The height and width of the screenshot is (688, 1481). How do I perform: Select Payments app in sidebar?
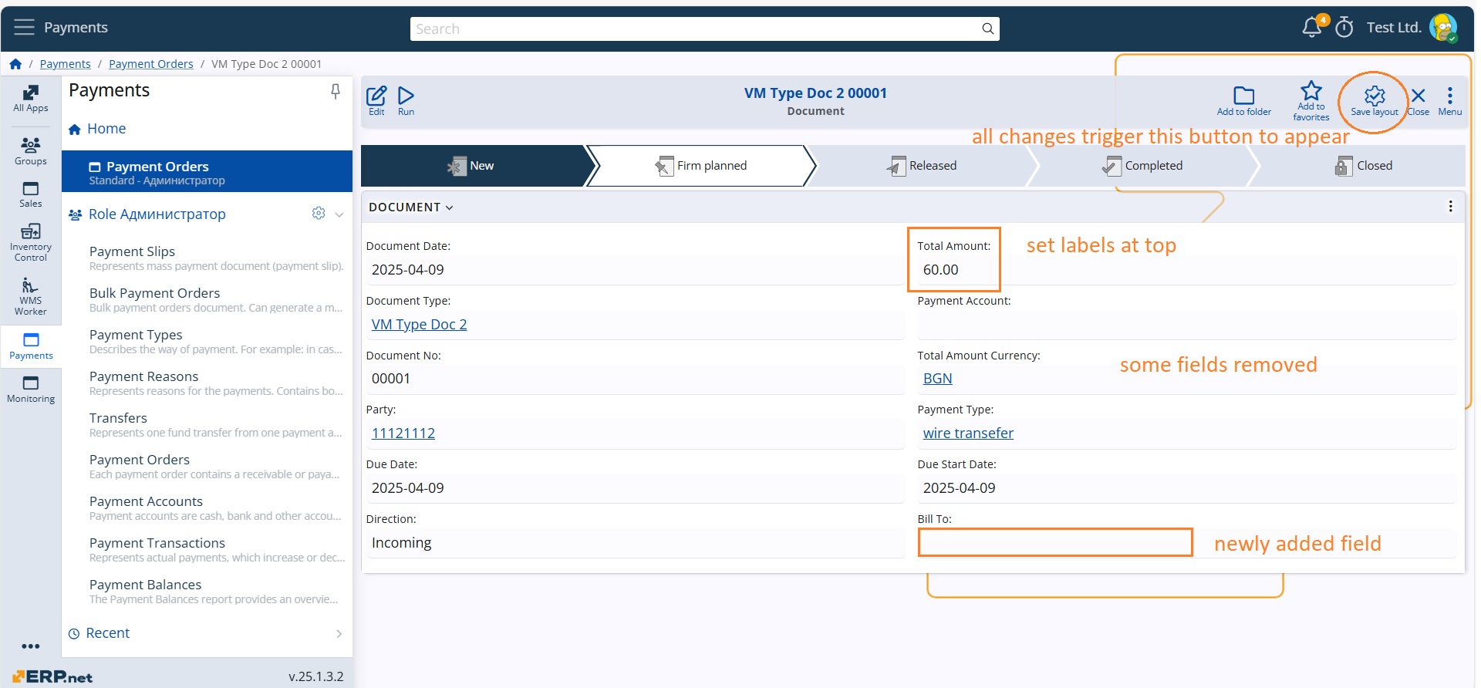point(31,346)
